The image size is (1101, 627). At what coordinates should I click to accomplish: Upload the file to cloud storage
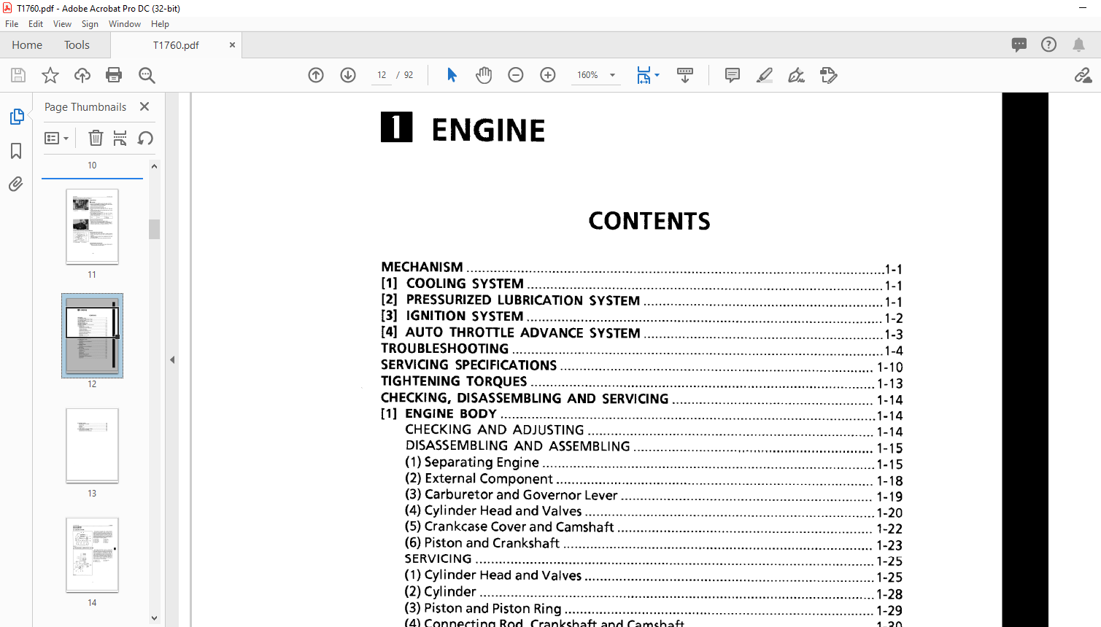point(82,75)
